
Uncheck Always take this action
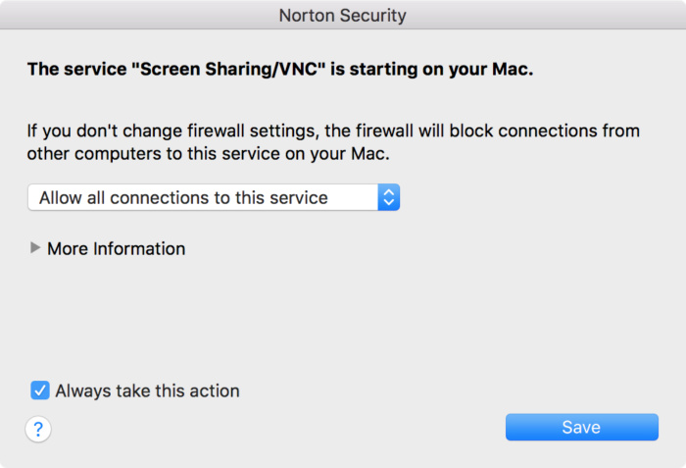(x=40, y=390)
